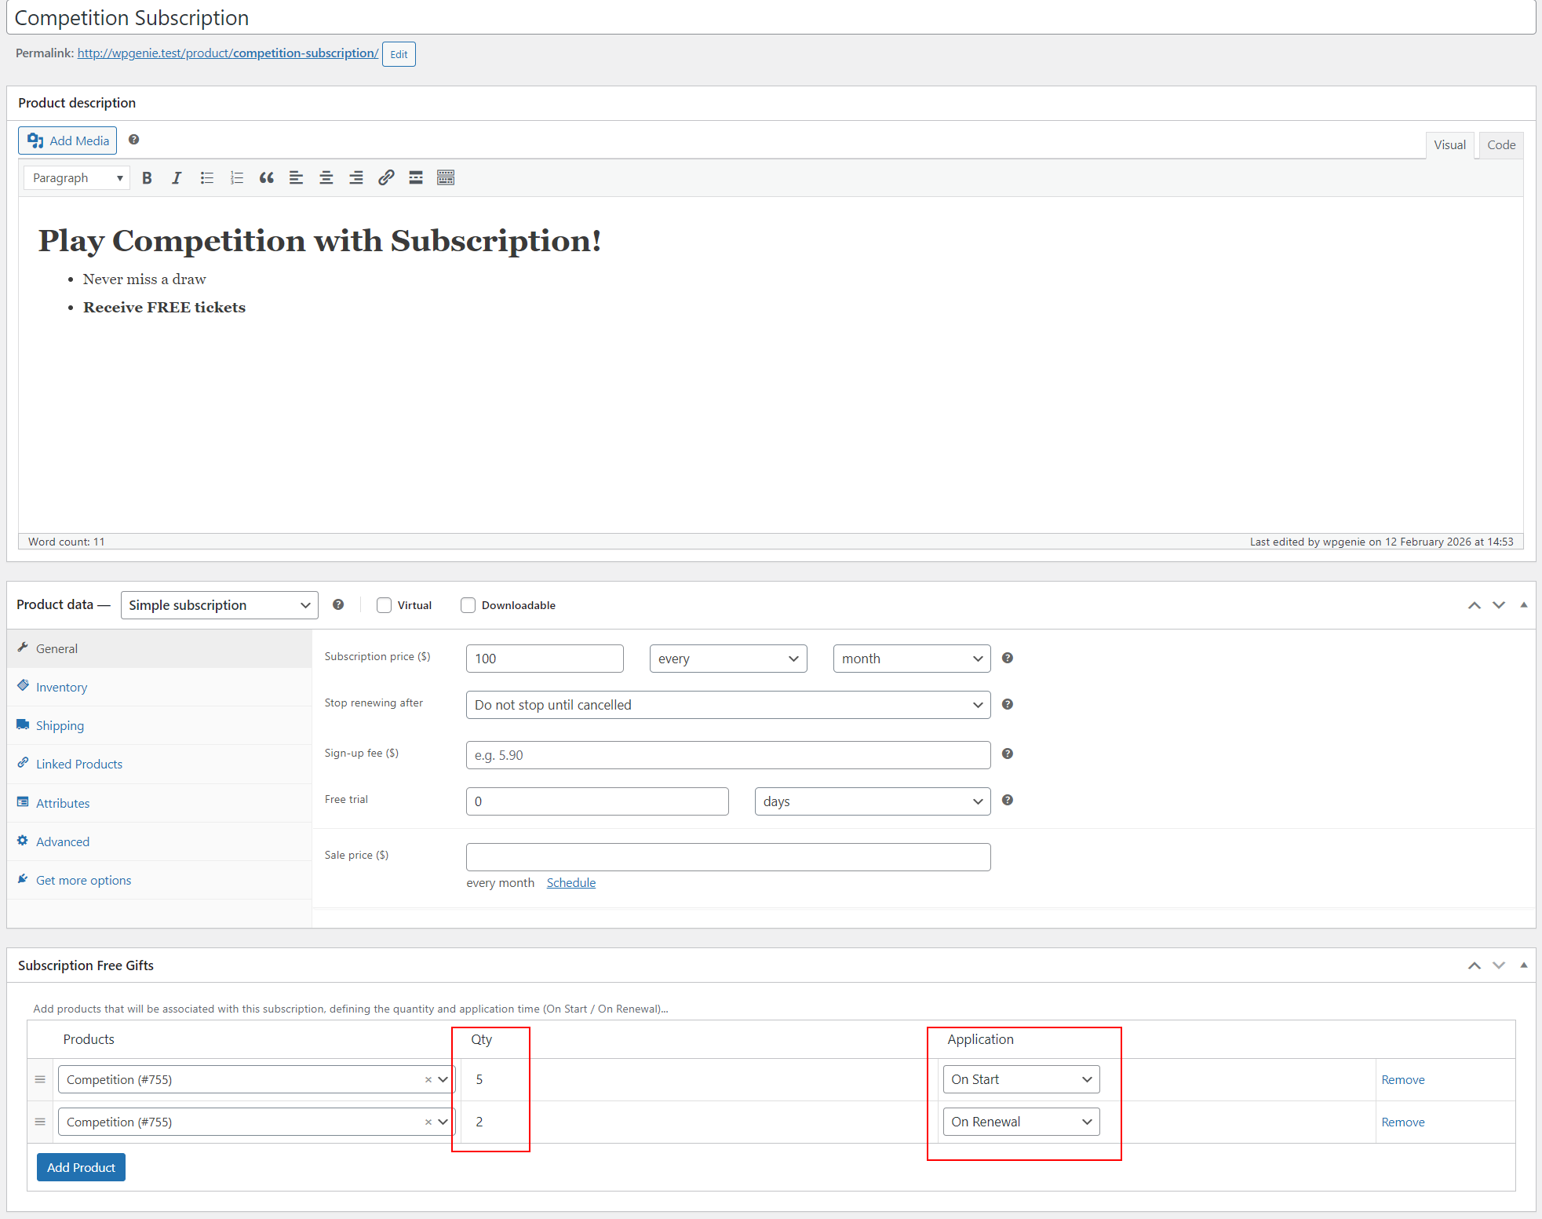Image resolution: width=1542 pixels, height=1219 pixels.
Task: Click the Add Product button
Action: (81, 1167)
